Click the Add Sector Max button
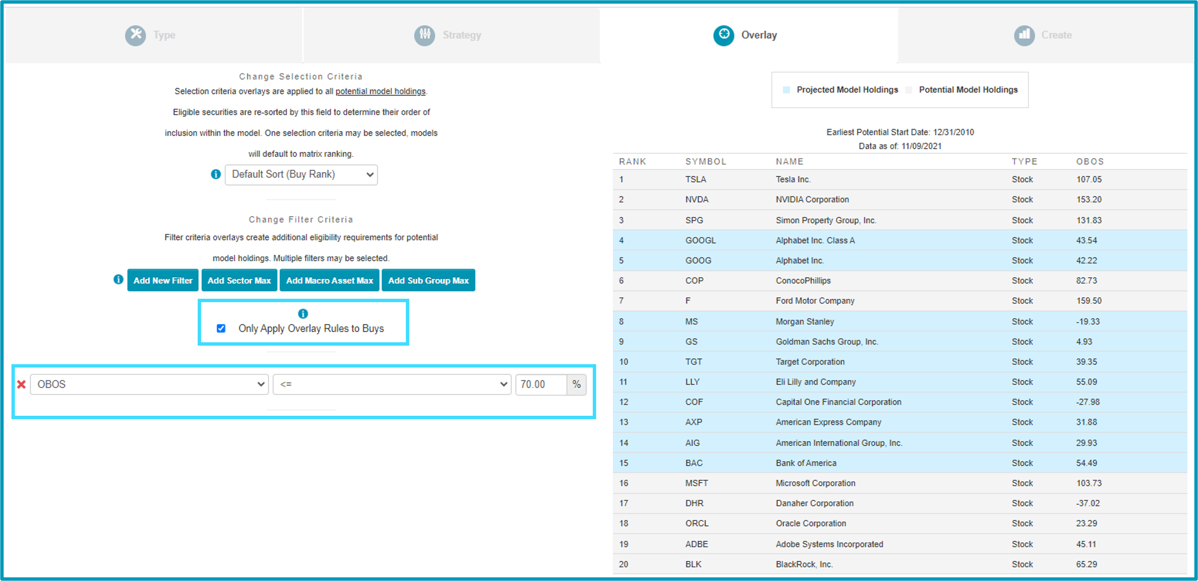This screenshot has width=1198, height=581. pos(239,280)
